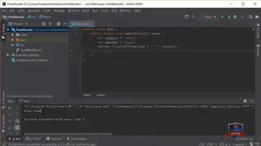Collapse the HolaMundo project root
This screenshot has height=146, width=261.
8,30
